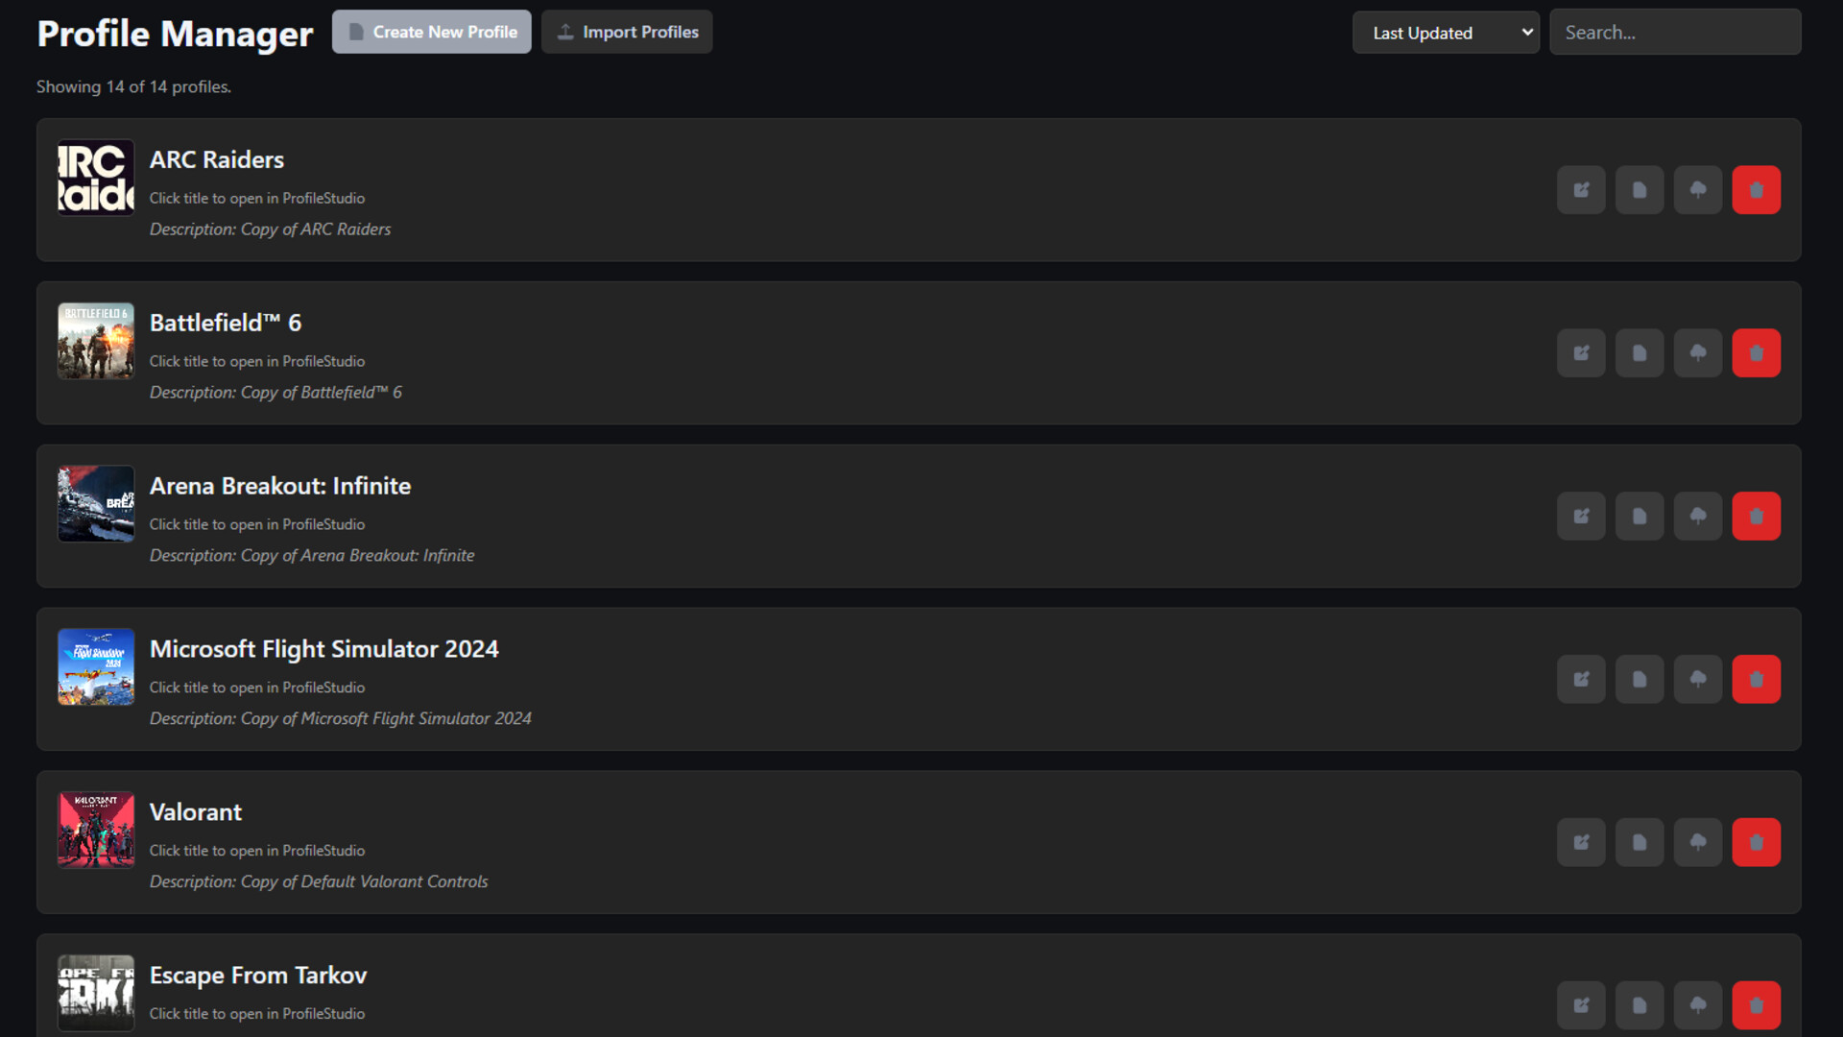Open ARC Raiders in ProfileStudio

click(x=216, y=160)
